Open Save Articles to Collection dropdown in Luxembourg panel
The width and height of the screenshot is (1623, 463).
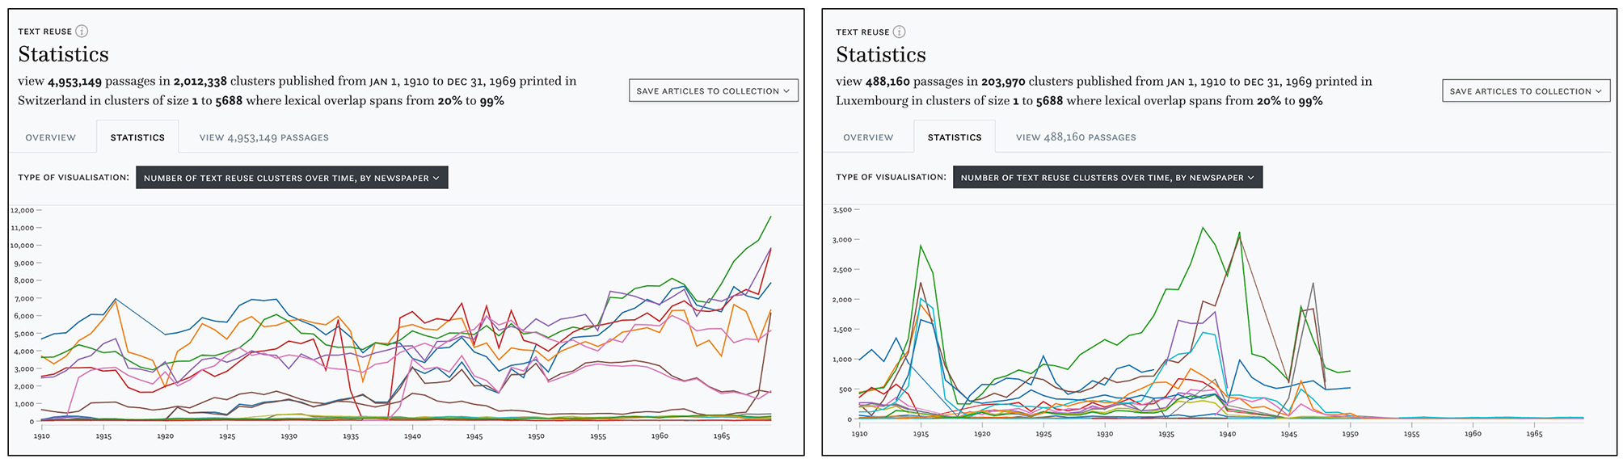[1525, 91]
